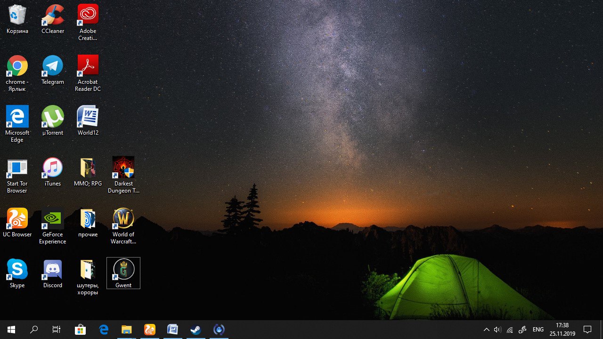Open Edge from the taskbar

[104, 330]
